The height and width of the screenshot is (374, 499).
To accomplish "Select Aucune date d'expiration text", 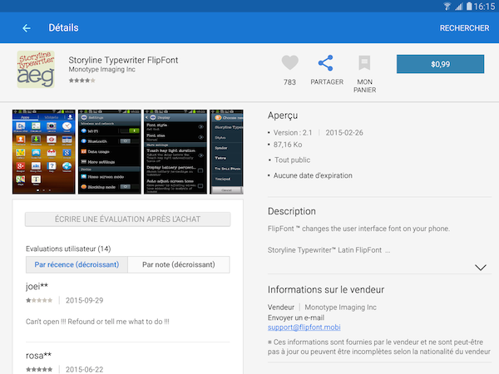I will tap(313, 175).
